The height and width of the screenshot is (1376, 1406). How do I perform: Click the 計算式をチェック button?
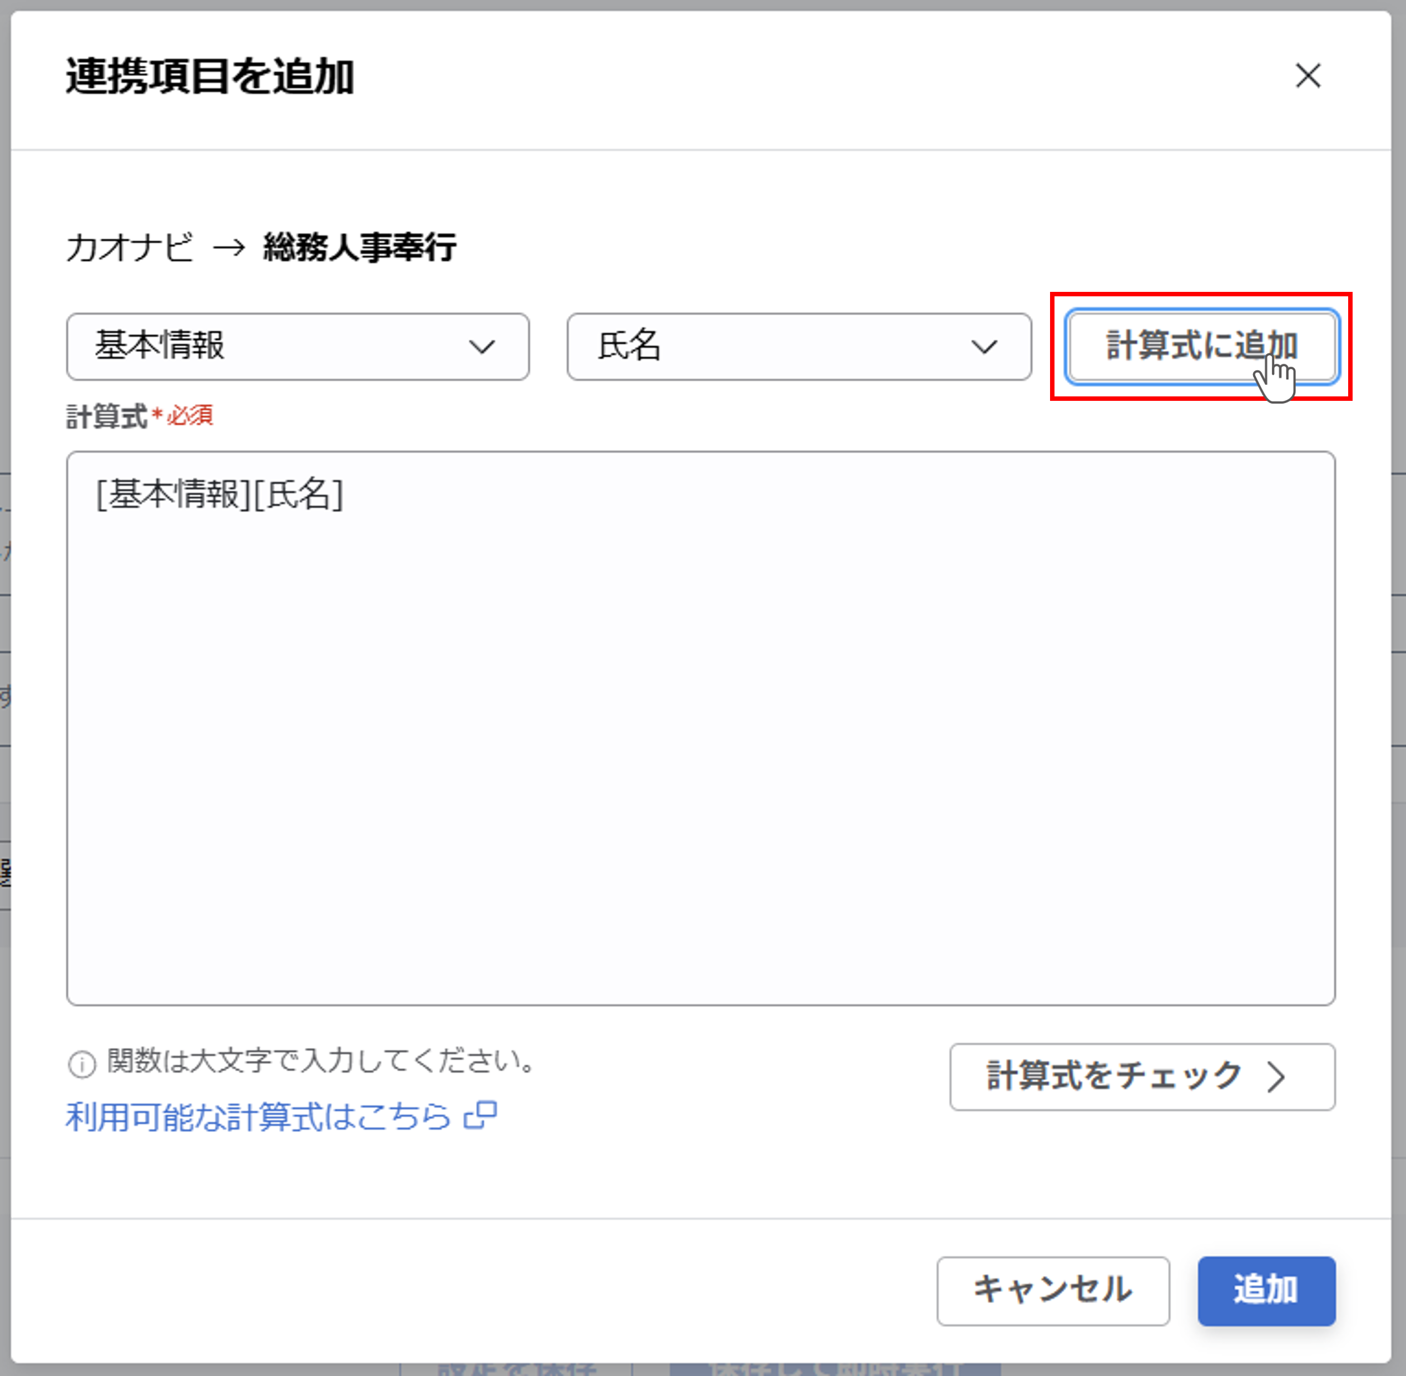[1142, 1077]
